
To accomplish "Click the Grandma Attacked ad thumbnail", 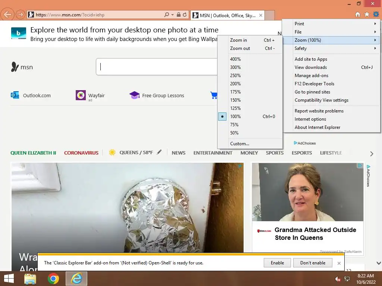I will [308, 192].
